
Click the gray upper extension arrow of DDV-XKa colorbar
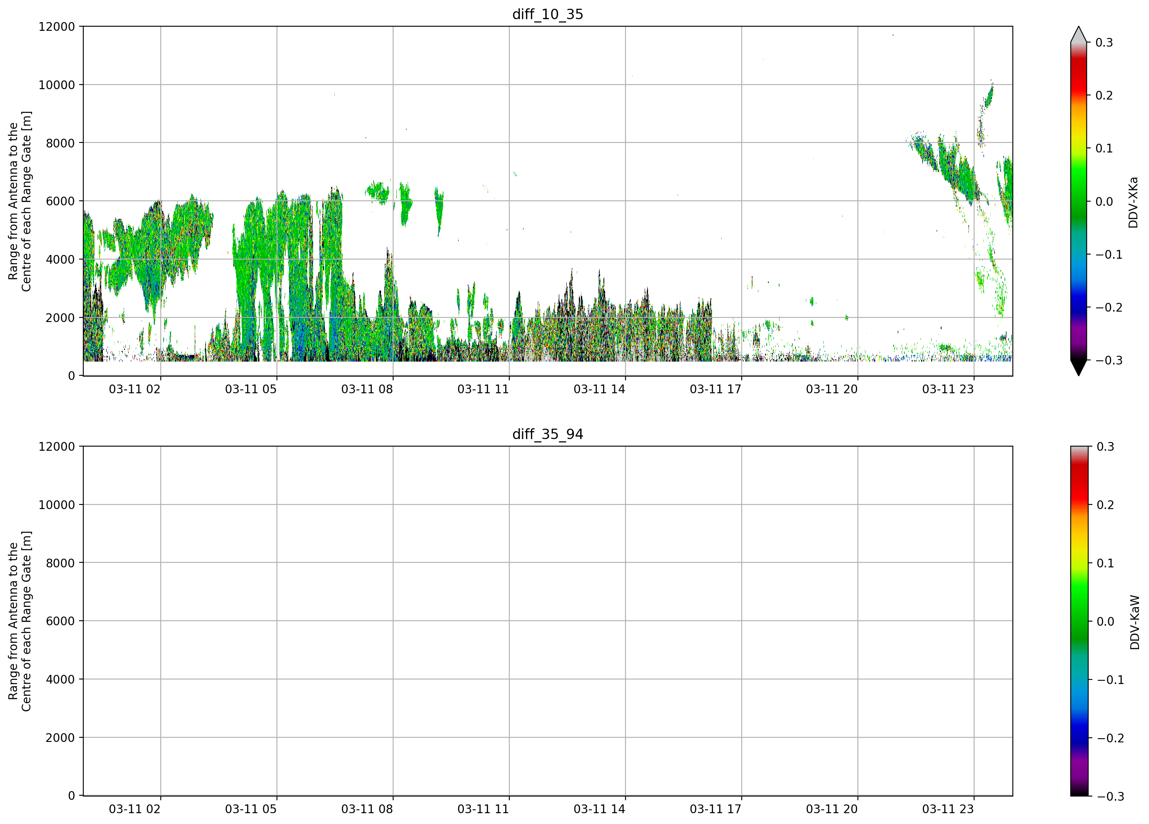pyautogui.click(x=1079, y=34)
